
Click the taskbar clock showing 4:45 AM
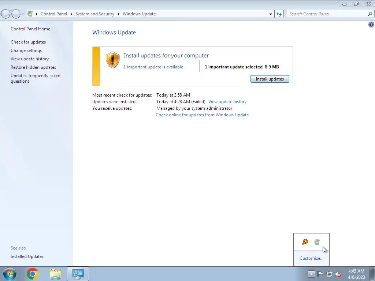(x=356, y=274)
